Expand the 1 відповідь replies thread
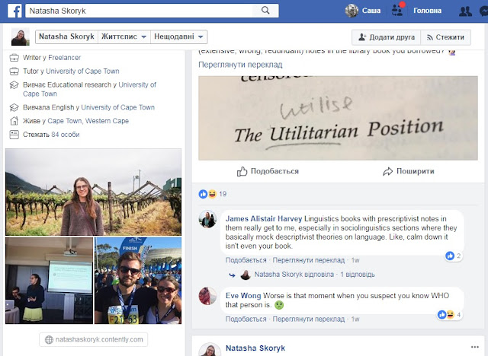This screenshot has height=356, width=488. (x=358, y=275)
